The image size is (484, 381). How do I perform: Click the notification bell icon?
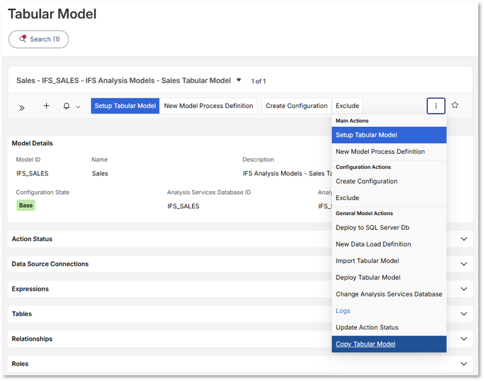[x=66, y=106]
